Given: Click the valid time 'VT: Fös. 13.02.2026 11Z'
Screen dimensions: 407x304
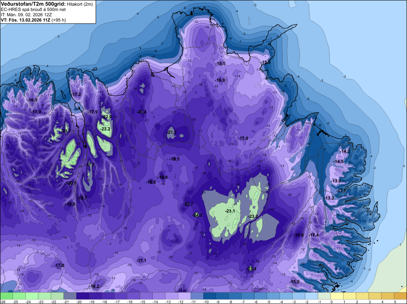Looking at the screenshot, I should point(26,20).
